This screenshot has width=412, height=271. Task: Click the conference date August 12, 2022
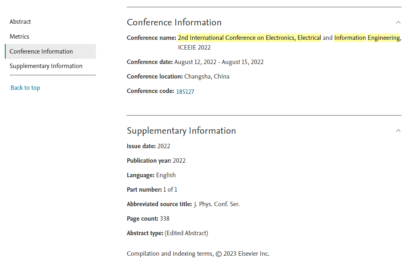point(195,62)
